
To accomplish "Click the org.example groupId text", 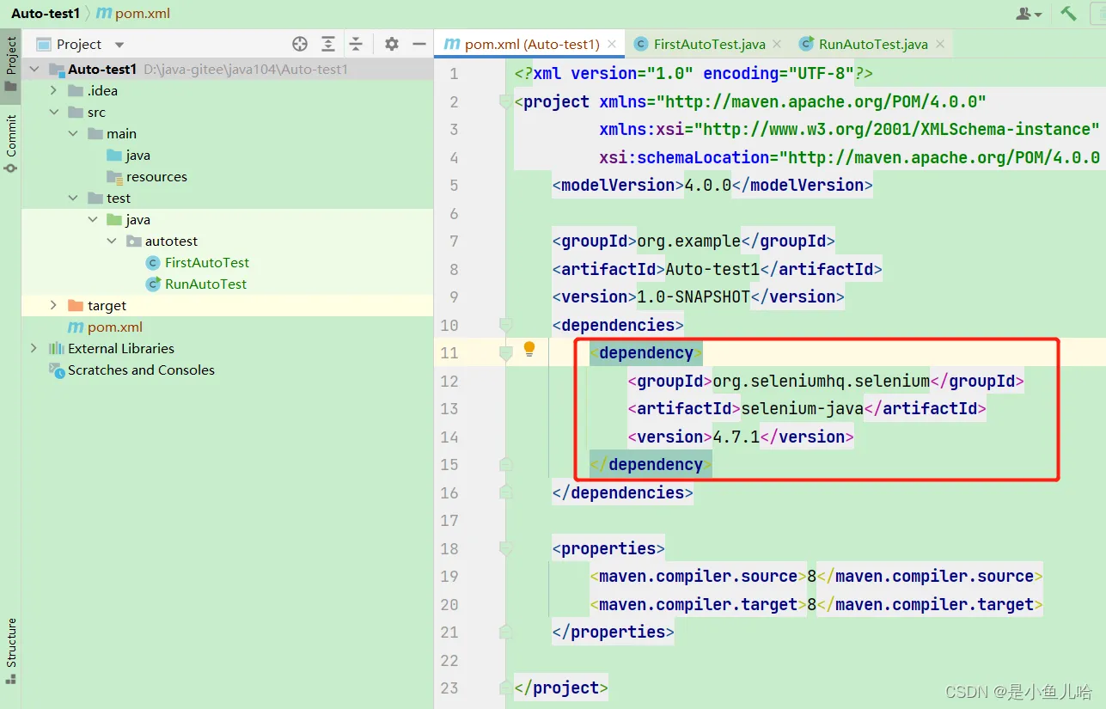I will coord(688,241).
